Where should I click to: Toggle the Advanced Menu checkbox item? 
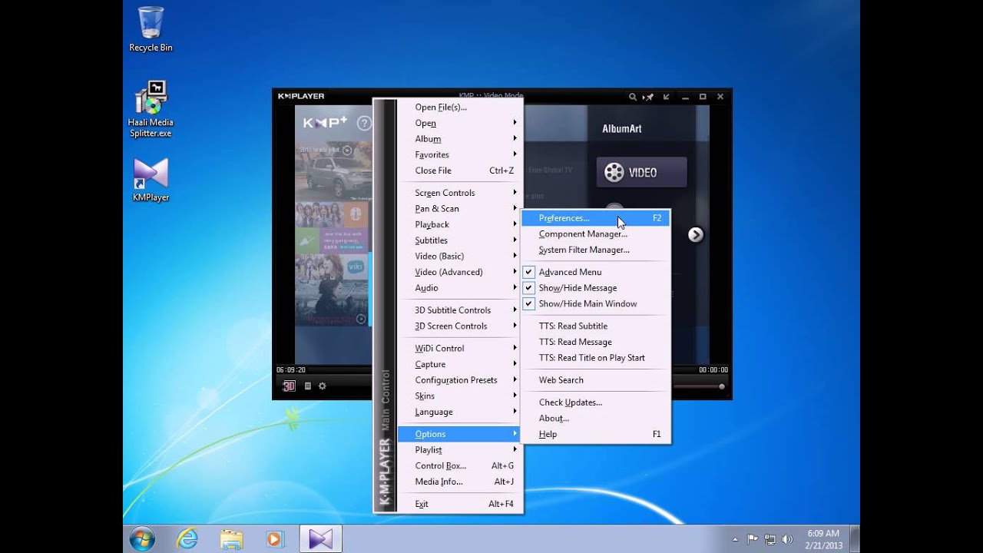click(x=595, y=272)
